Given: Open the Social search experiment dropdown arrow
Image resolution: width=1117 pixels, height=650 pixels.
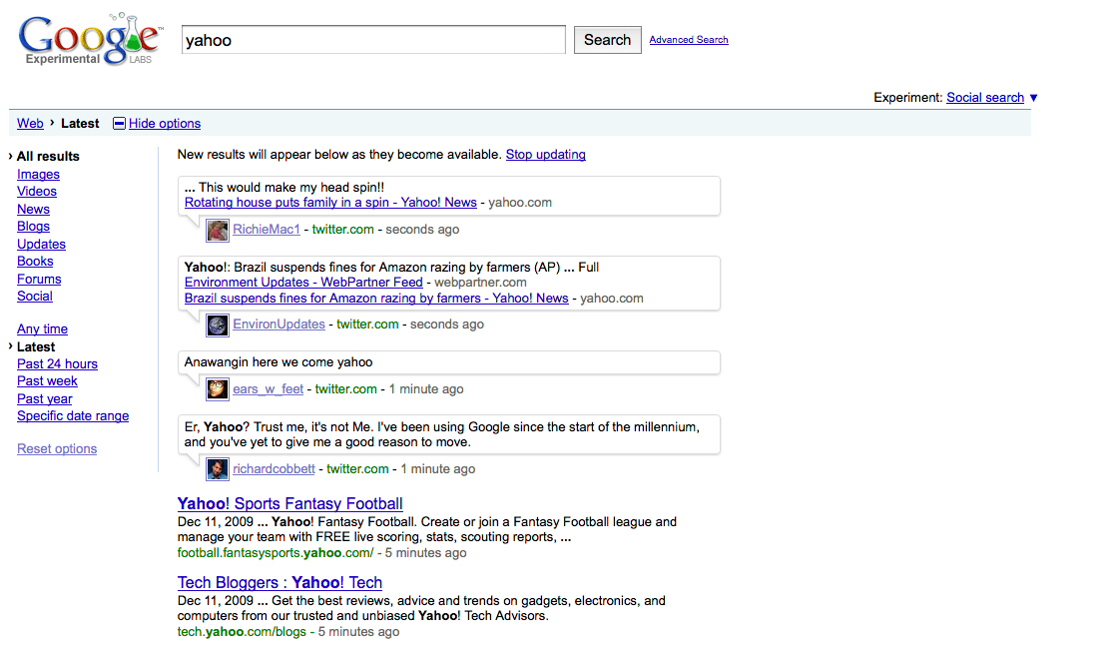Looking at the screenshot, I should [x=1033, y=98].
